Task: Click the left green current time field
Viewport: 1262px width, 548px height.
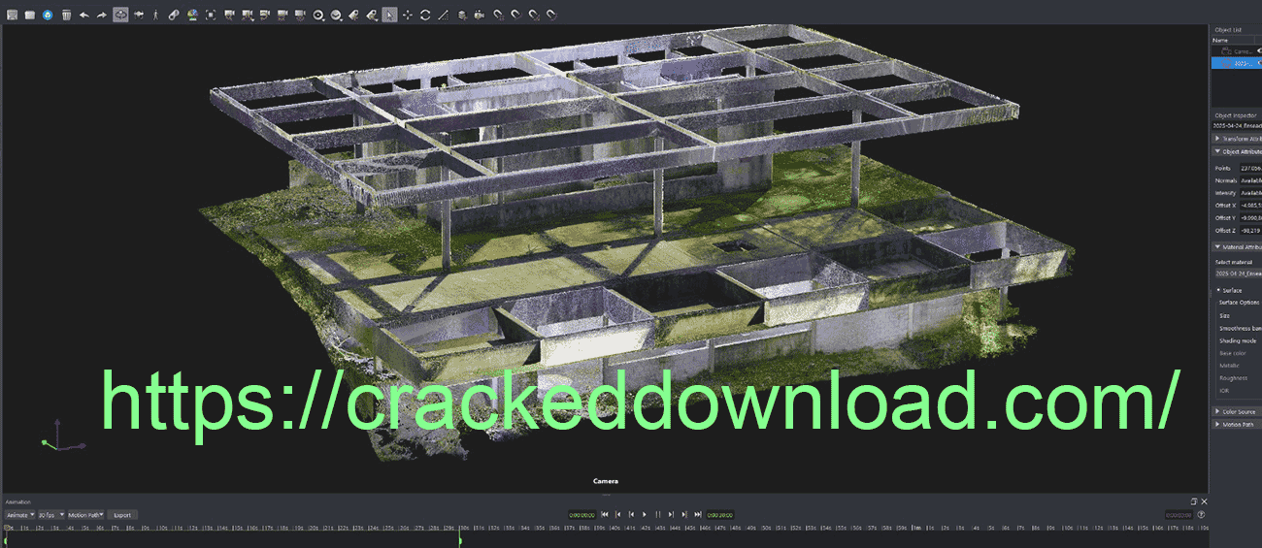Action: pyautogui.click(x=582, y=515)
